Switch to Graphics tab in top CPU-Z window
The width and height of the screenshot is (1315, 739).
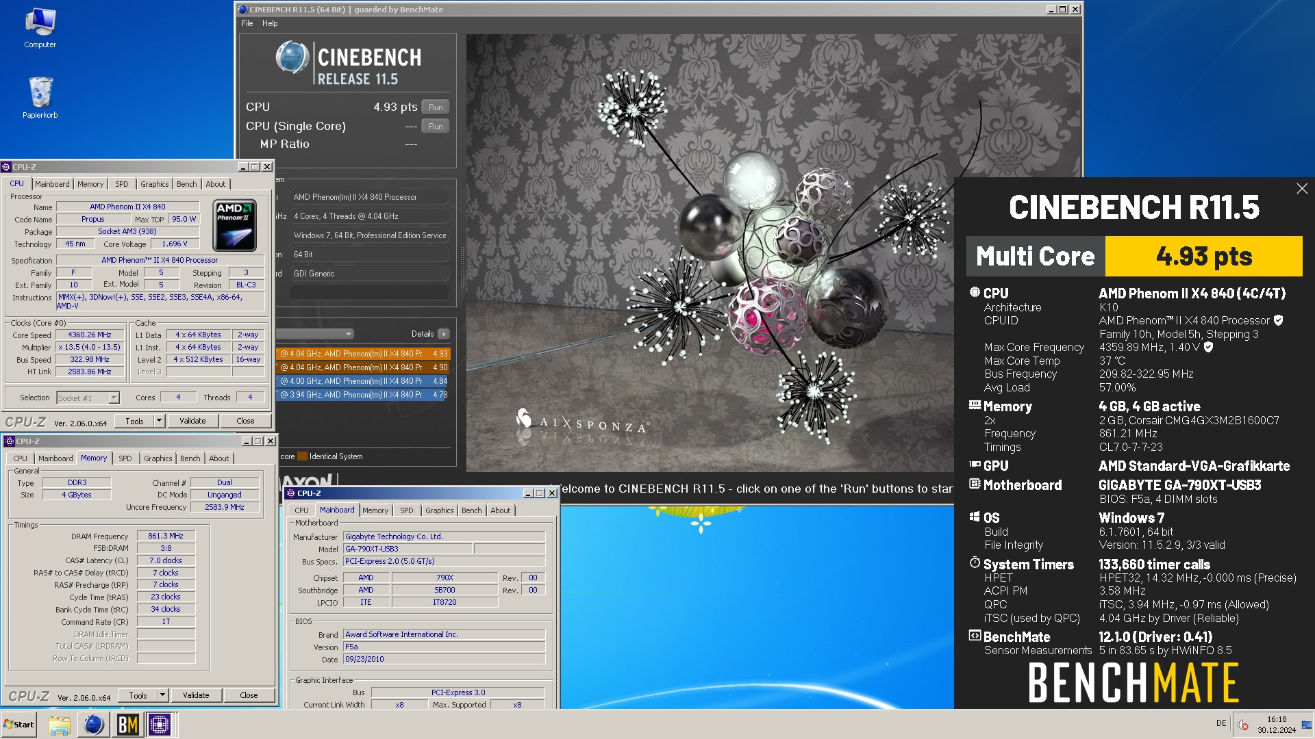click(154, 184)
